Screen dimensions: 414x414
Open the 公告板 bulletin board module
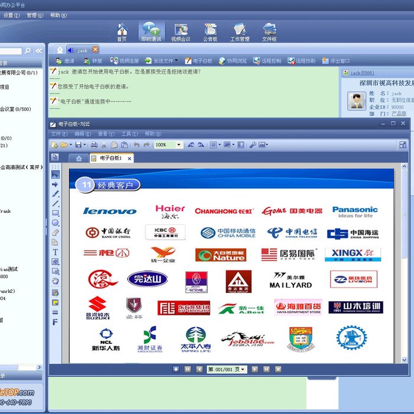tap(210, 32)
